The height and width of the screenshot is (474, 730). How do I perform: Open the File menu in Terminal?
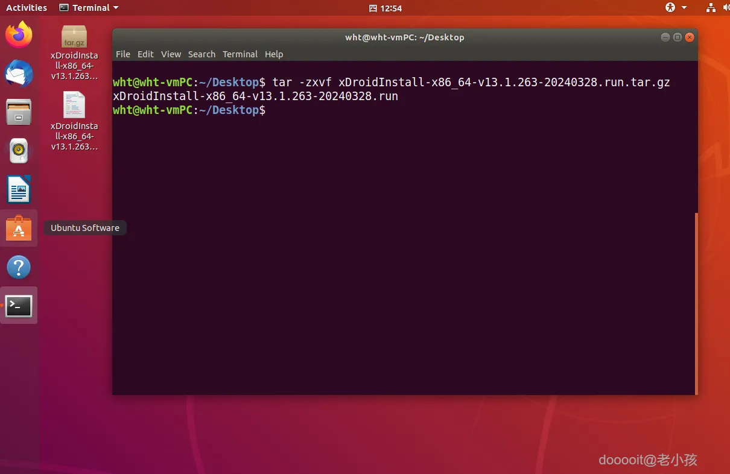point(123,54)
